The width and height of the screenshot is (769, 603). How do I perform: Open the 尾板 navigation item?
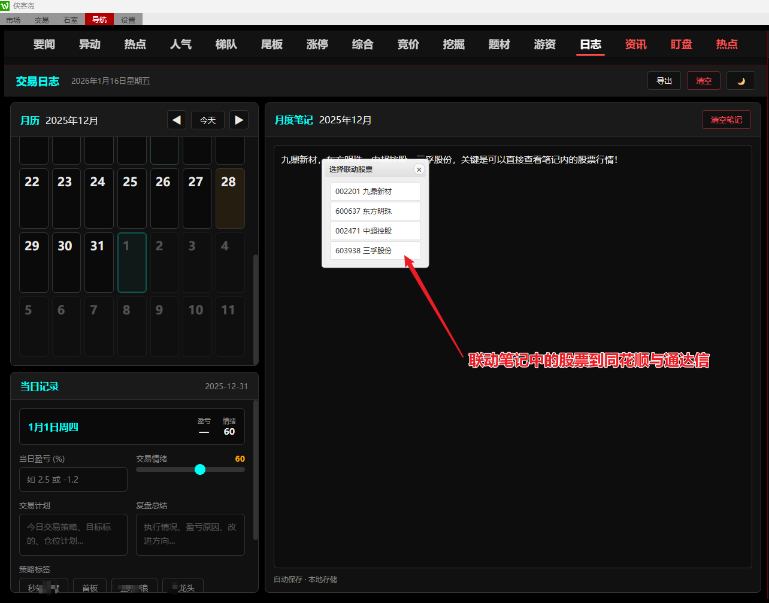[x=272, y=44]
